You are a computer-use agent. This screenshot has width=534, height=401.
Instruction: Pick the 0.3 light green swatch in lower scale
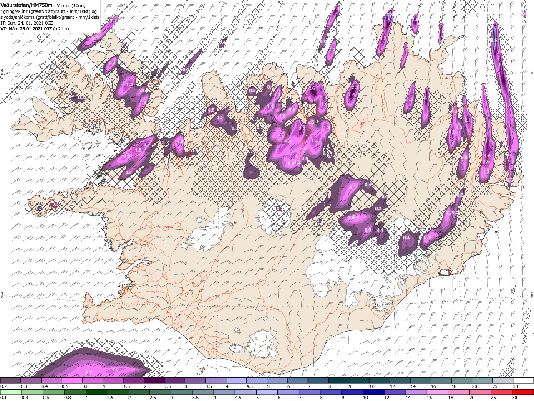click(x=32, y=392)
